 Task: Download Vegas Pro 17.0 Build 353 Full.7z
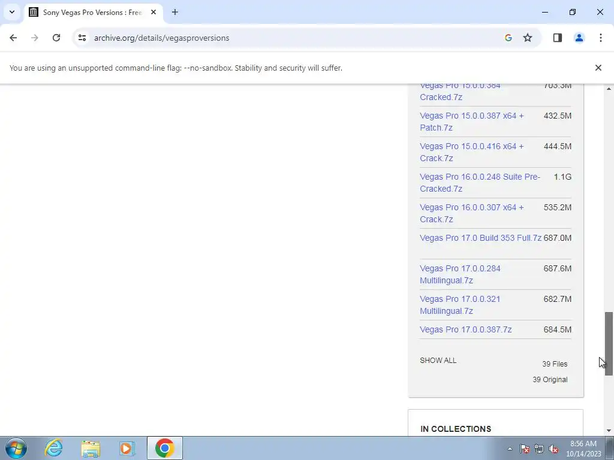480,238
